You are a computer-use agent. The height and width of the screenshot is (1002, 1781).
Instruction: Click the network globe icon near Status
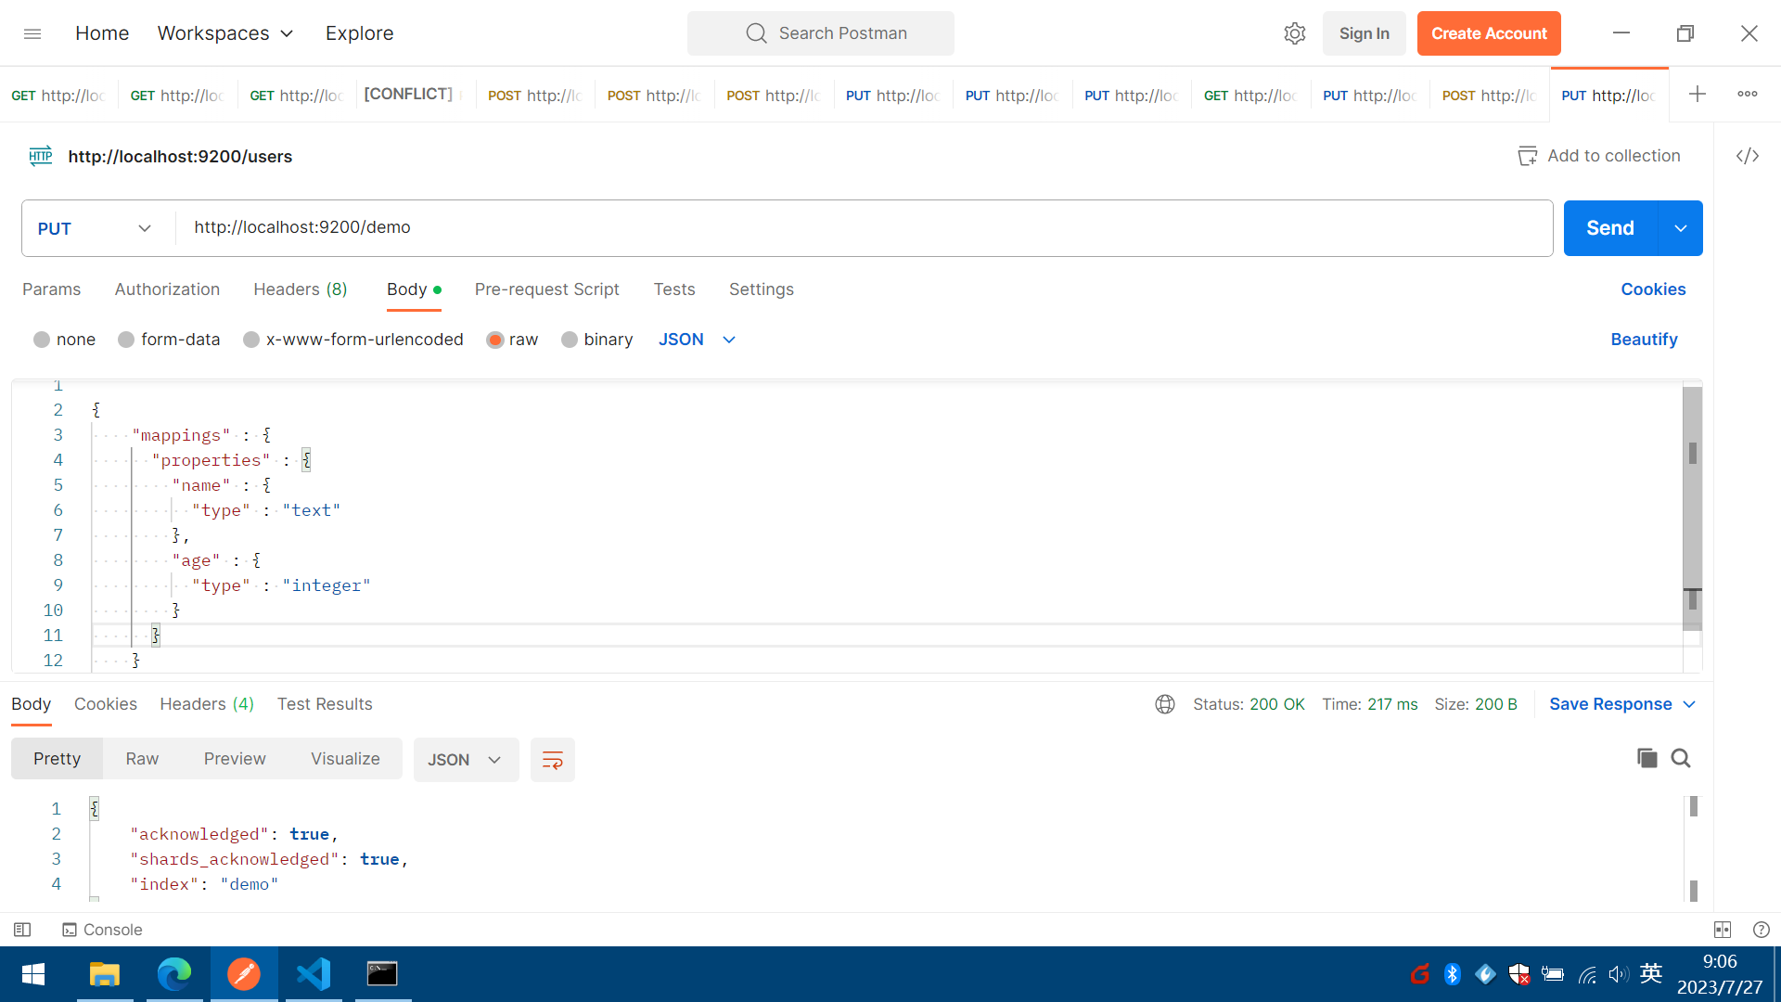(x=1165, y=704)
